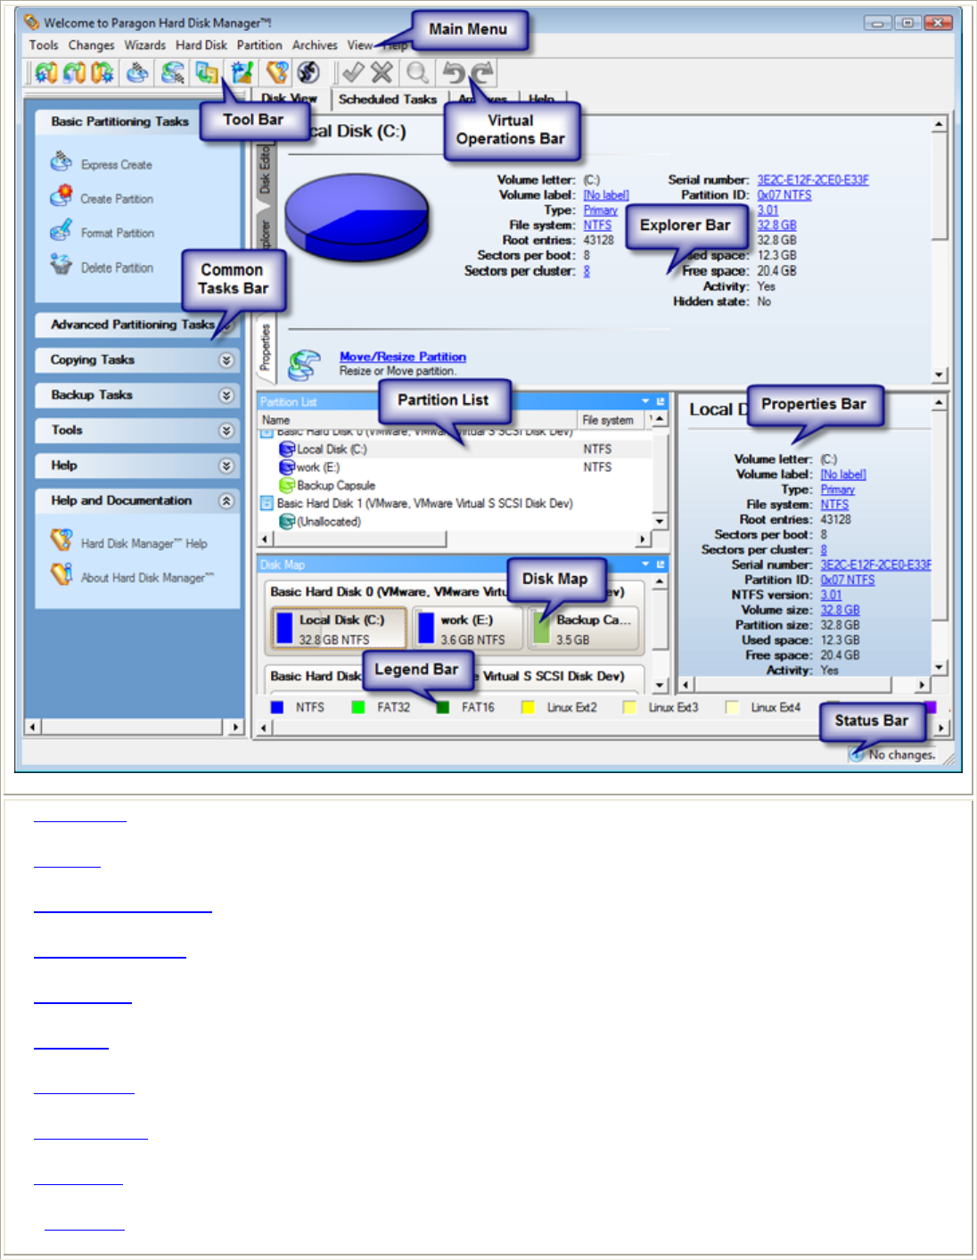
Task: Expand the Help section chevron
Action: click(226, 465)
